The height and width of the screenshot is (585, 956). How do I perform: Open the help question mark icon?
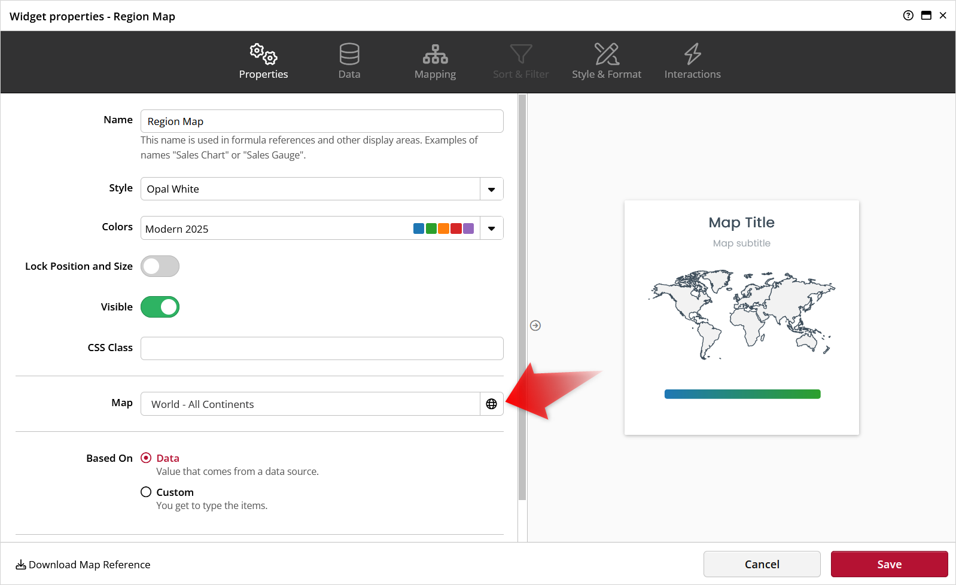click(908, 16)
